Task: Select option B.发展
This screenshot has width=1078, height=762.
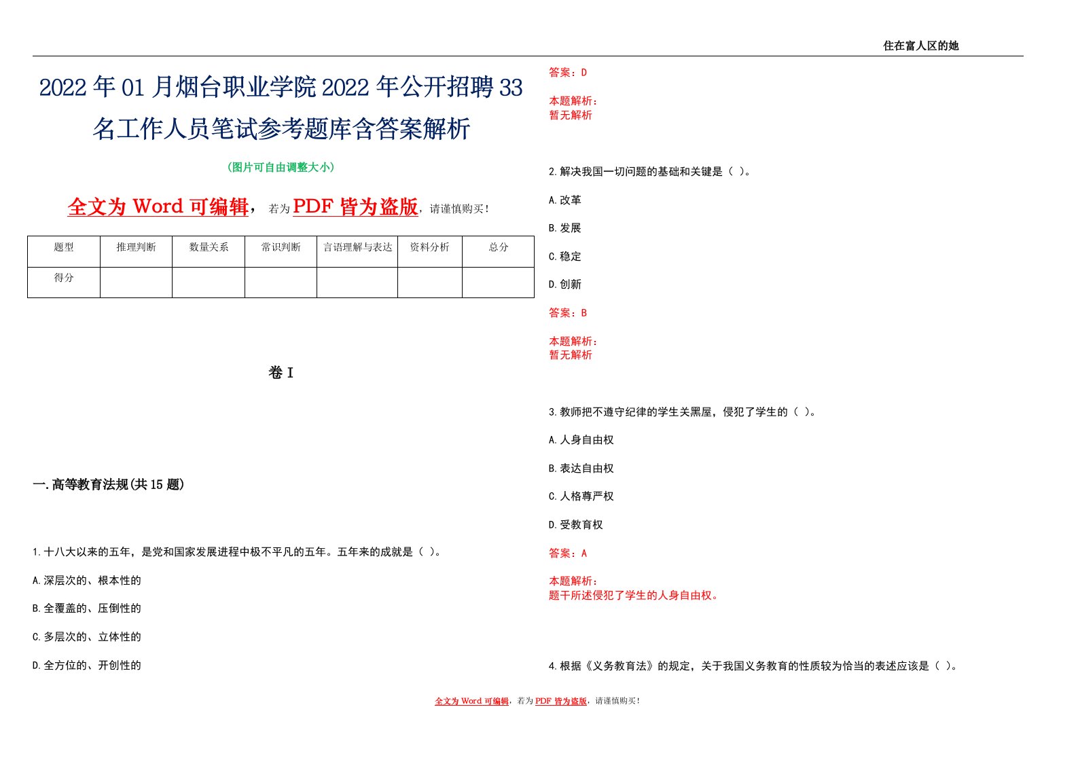Action: 565,228
